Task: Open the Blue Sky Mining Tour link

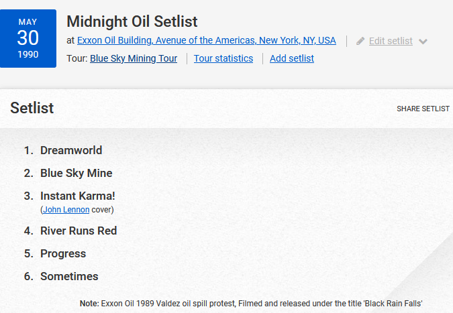Action: pyautogui.click(x=134, y=58)
